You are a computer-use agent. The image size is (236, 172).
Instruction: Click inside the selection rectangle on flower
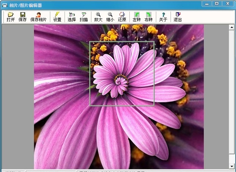(122, 73)
